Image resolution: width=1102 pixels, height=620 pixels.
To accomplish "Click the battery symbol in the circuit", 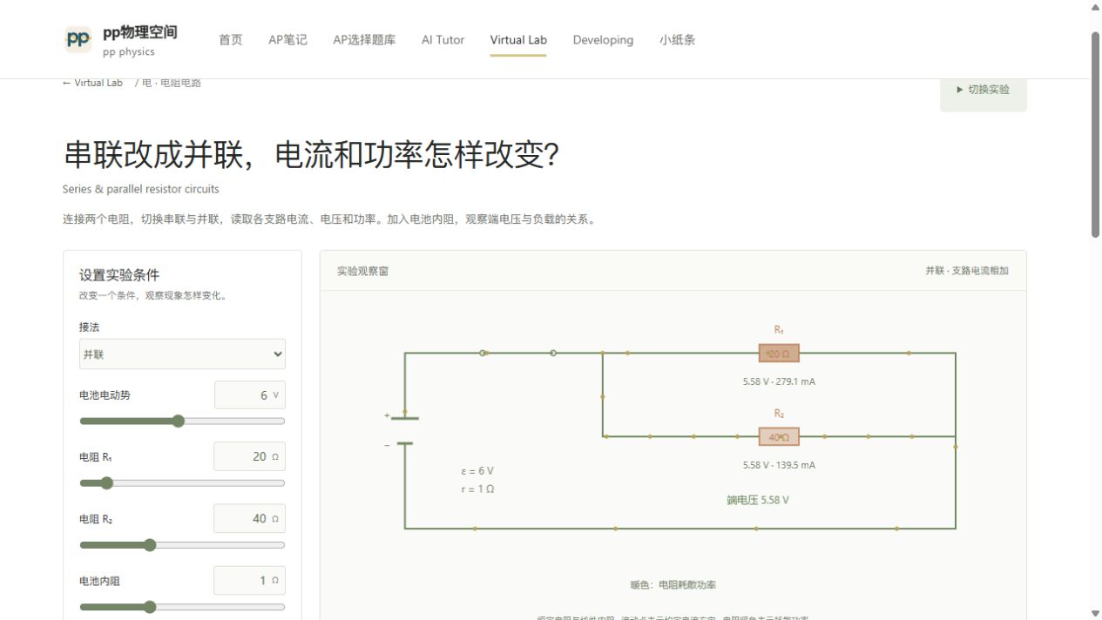I will pos(404,431).
